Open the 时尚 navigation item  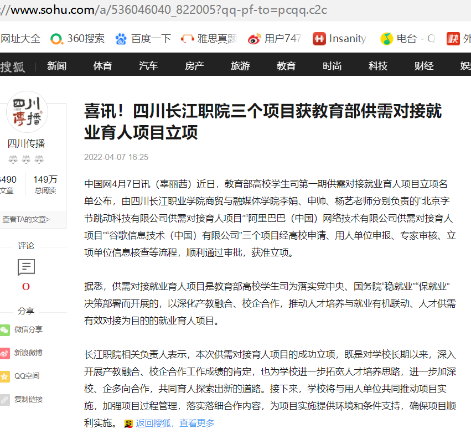332,66
